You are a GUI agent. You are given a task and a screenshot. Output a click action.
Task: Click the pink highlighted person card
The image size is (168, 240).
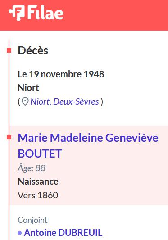[x=89, y=165]
